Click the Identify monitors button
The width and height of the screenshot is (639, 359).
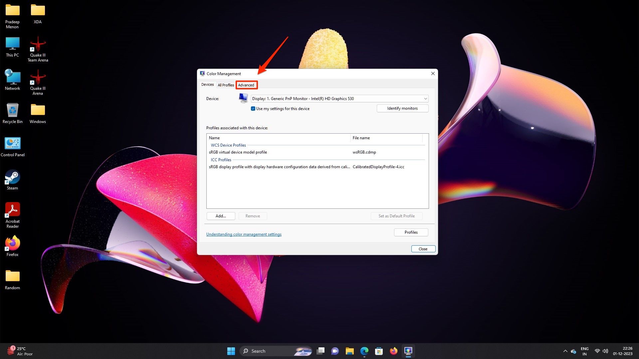pyautogui.click(x=402, y=108)
